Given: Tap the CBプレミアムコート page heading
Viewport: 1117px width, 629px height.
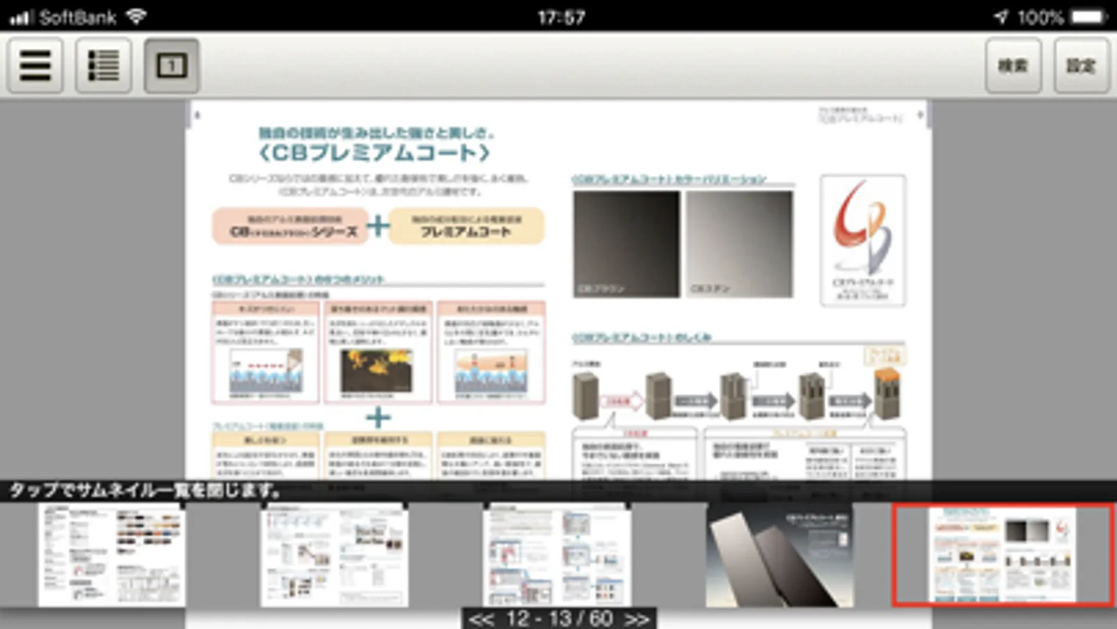Looking at the screenshot, I should [375, 152].
